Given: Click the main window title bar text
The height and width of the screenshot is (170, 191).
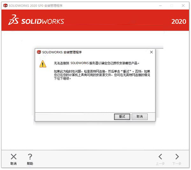Looking at the screenshot, I should [35, 6].
